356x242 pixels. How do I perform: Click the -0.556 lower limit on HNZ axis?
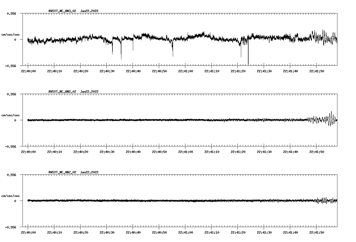[x=11, y=227]
